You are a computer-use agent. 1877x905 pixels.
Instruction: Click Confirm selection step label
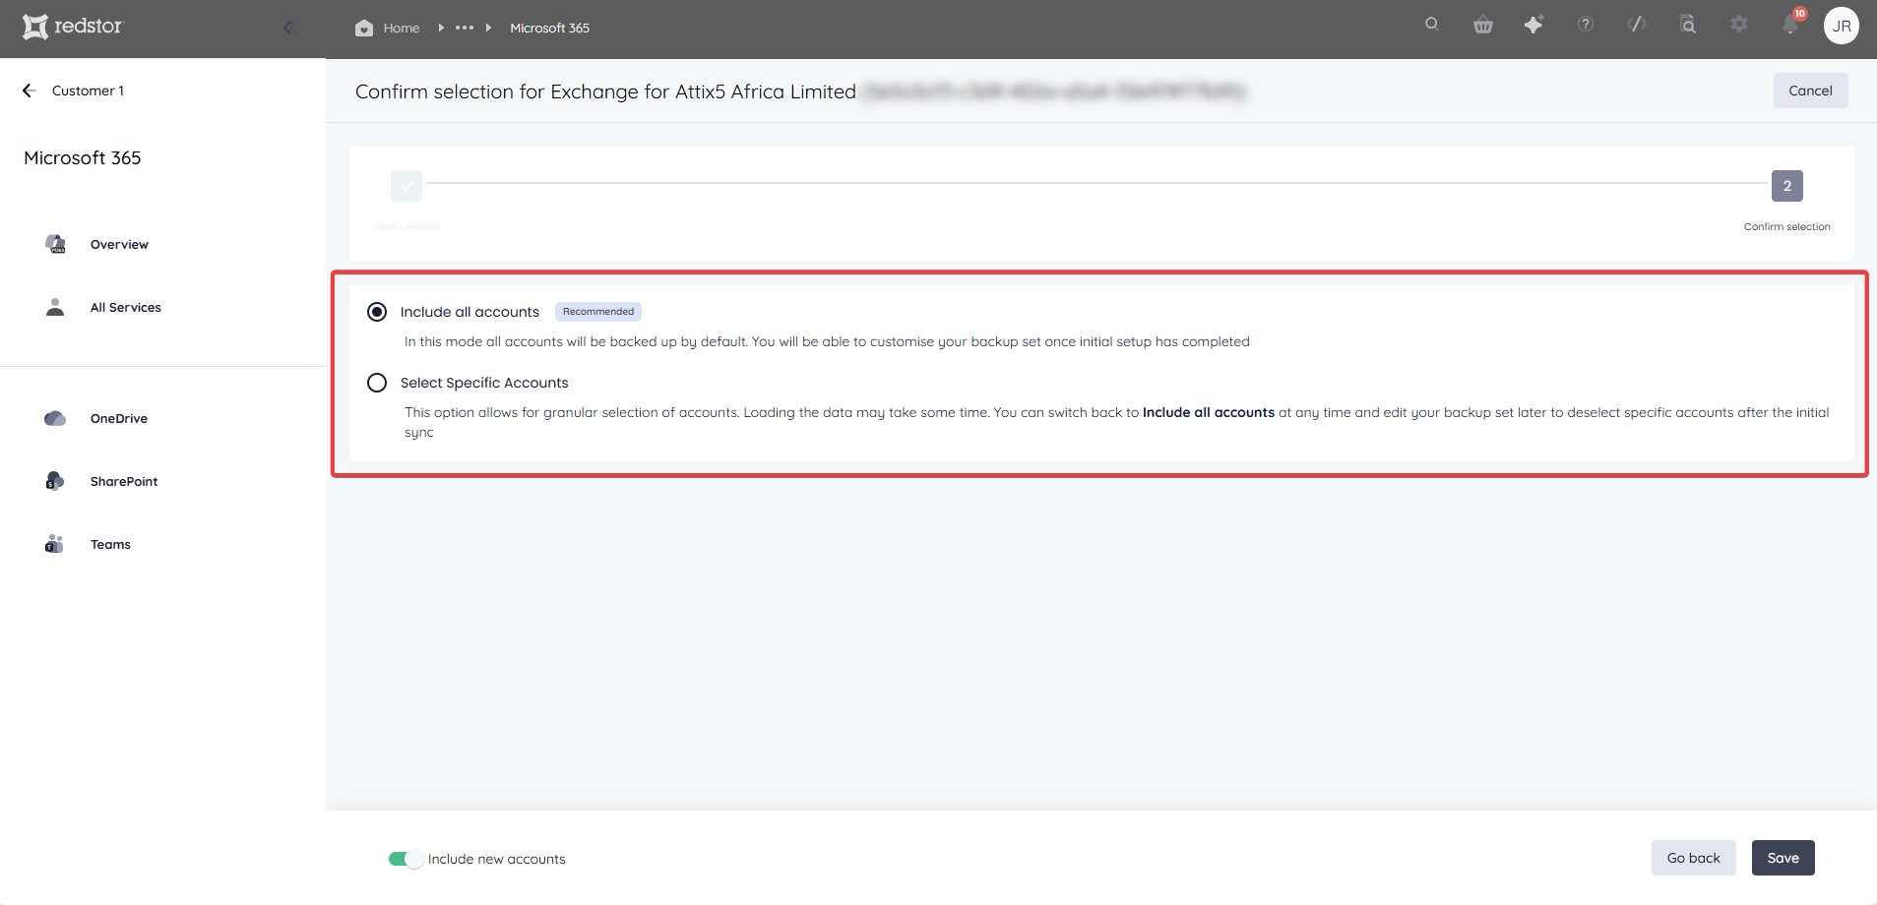[x=1786, y=227]
